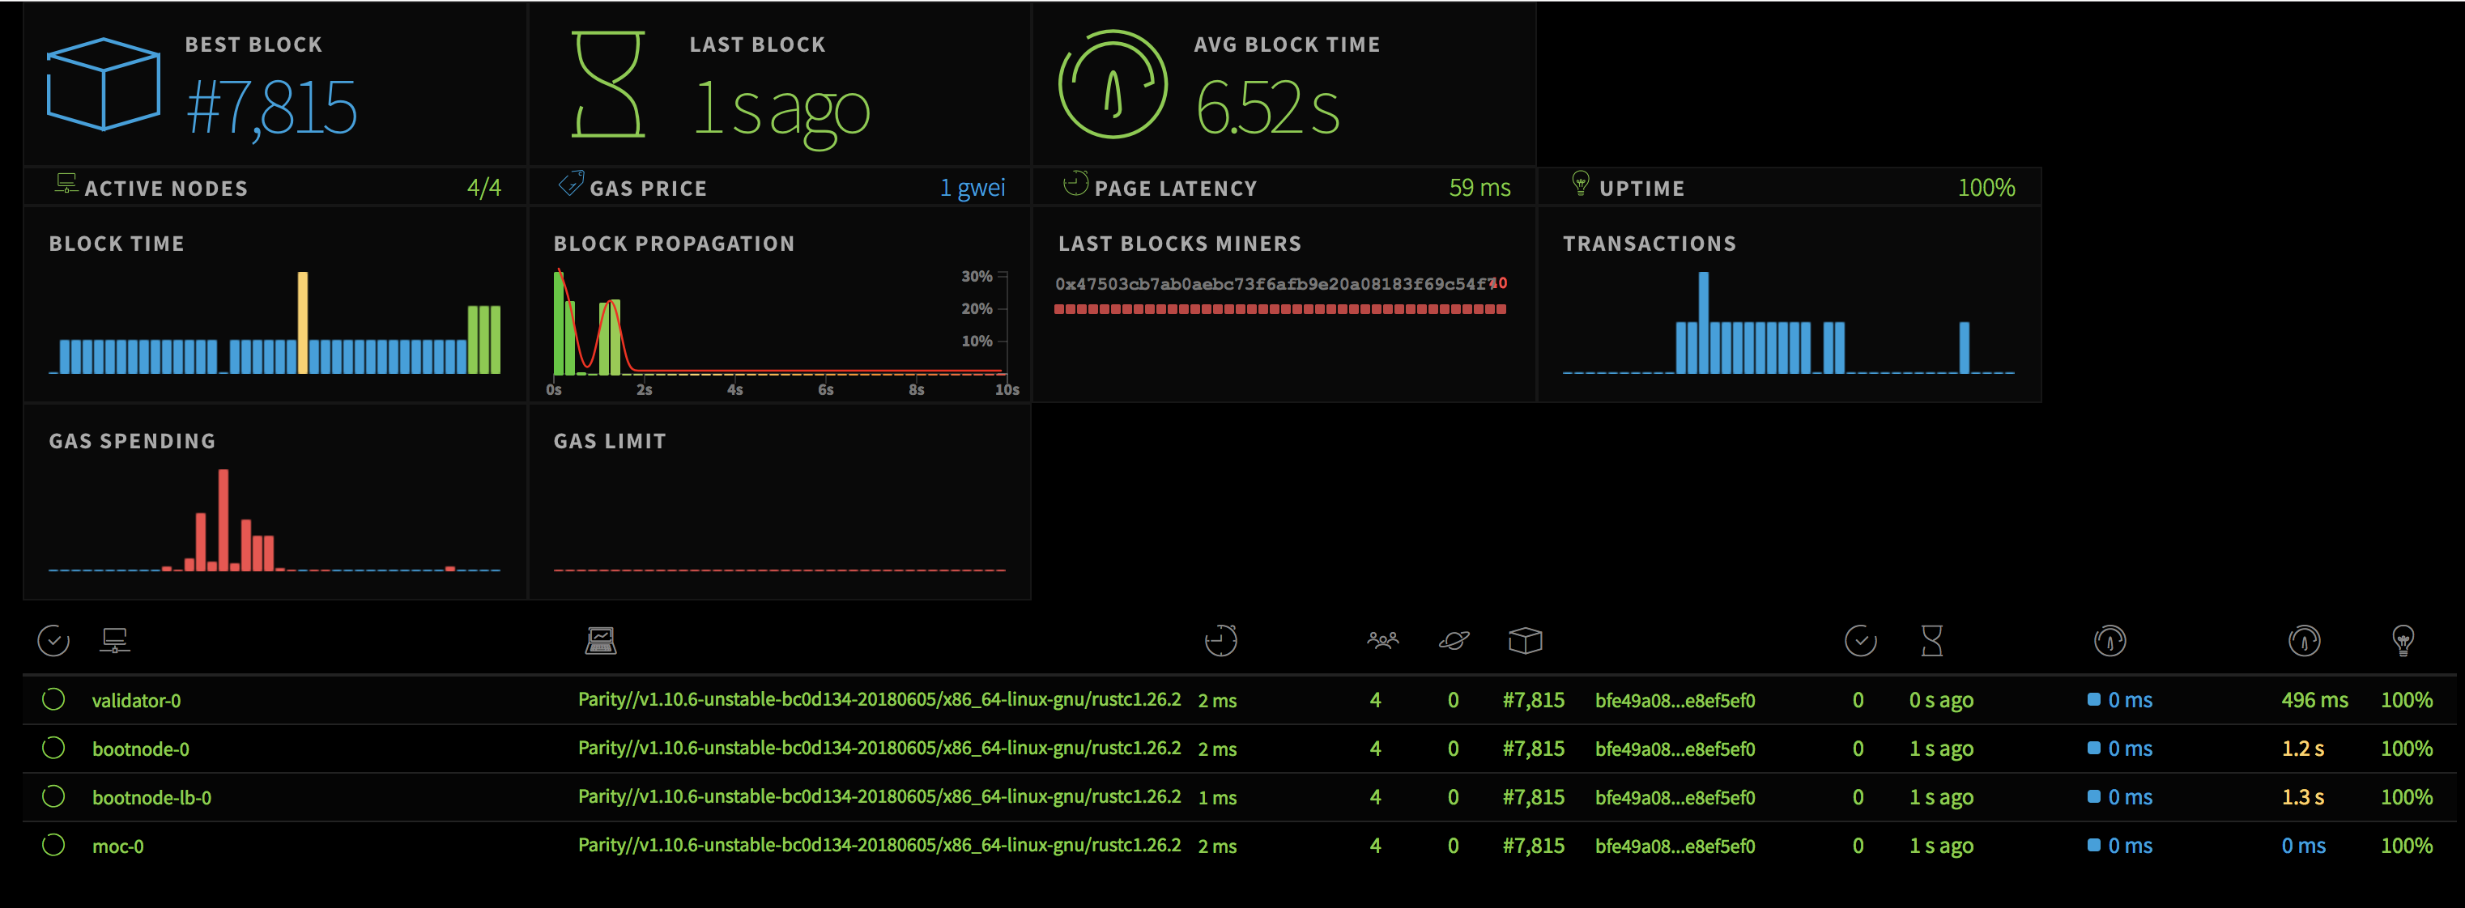Screen dimensions: 2465x908
Task: Pin the bootnode-0 node
Action: click(53, 749)
